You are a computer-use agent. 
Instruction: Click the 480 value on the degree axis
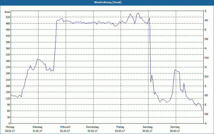[x=8, y=24]
